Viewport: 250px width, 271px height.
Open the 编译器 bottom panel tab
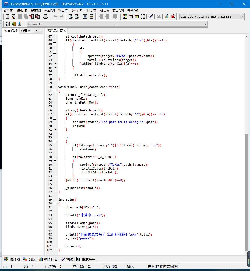click(12, 259)
